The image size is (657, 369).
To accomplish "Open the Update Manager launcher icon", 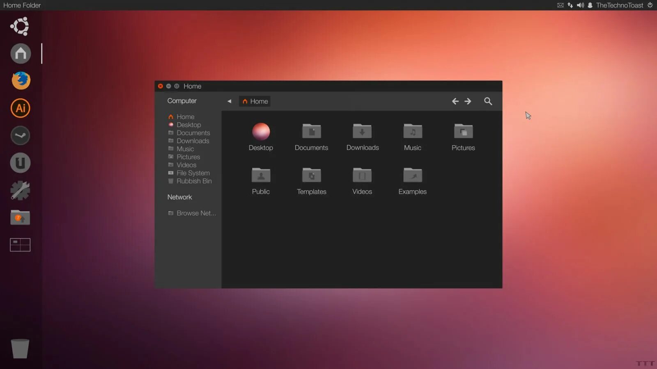I will pos(20,218).
